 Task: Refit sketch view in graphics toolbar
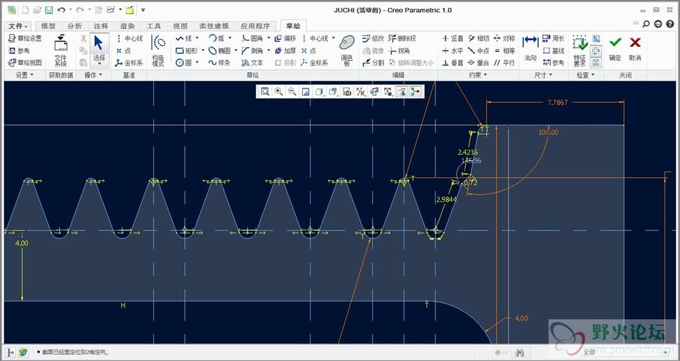(265, 91)
